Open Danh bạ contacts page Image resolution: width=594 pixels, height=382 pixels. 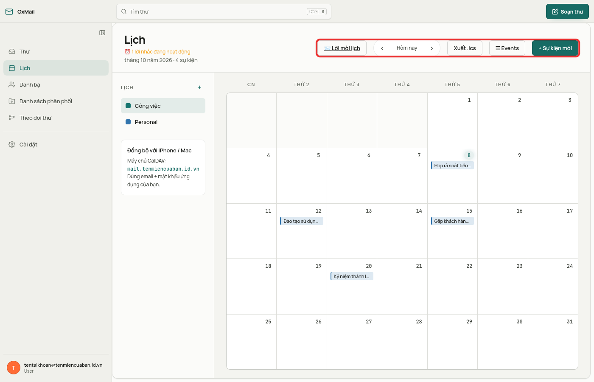(56, 84)
